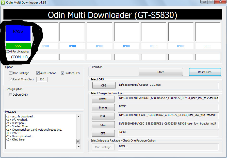The image size is (227, 158).
Task: Select the 'PASS!!!' log line
Action: point(14,133)
